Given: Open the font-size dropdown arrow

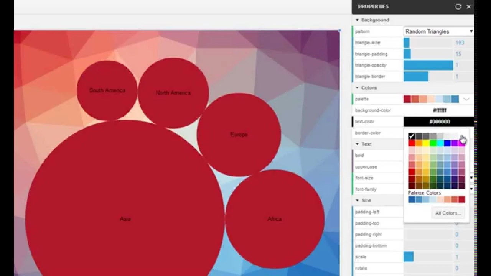Looking at the screenshot, I should [471, 178].
